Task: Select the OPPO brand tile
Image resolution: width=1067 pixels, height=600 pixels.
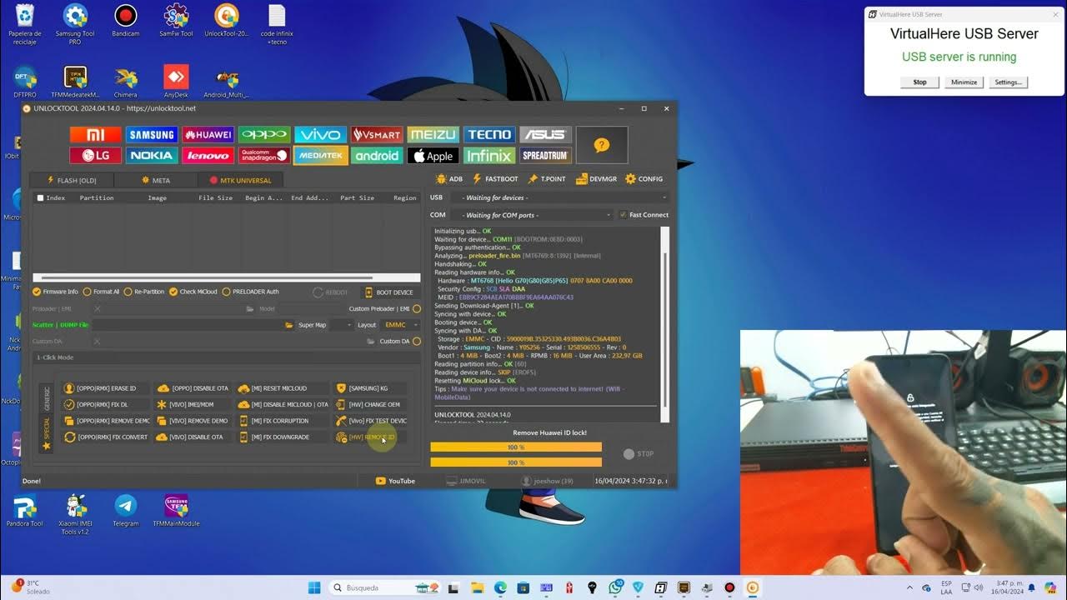Action: point(264,135)
